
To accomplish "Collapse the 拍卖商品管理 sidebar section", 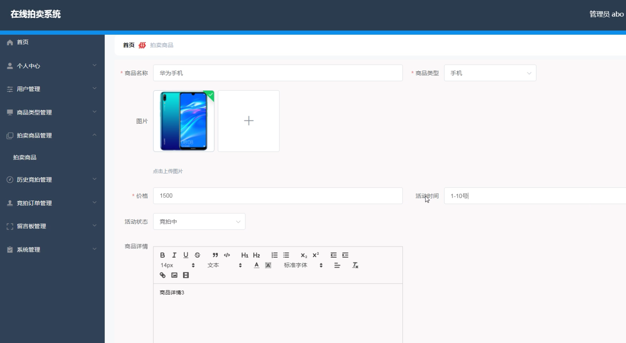I will (52, 135).
